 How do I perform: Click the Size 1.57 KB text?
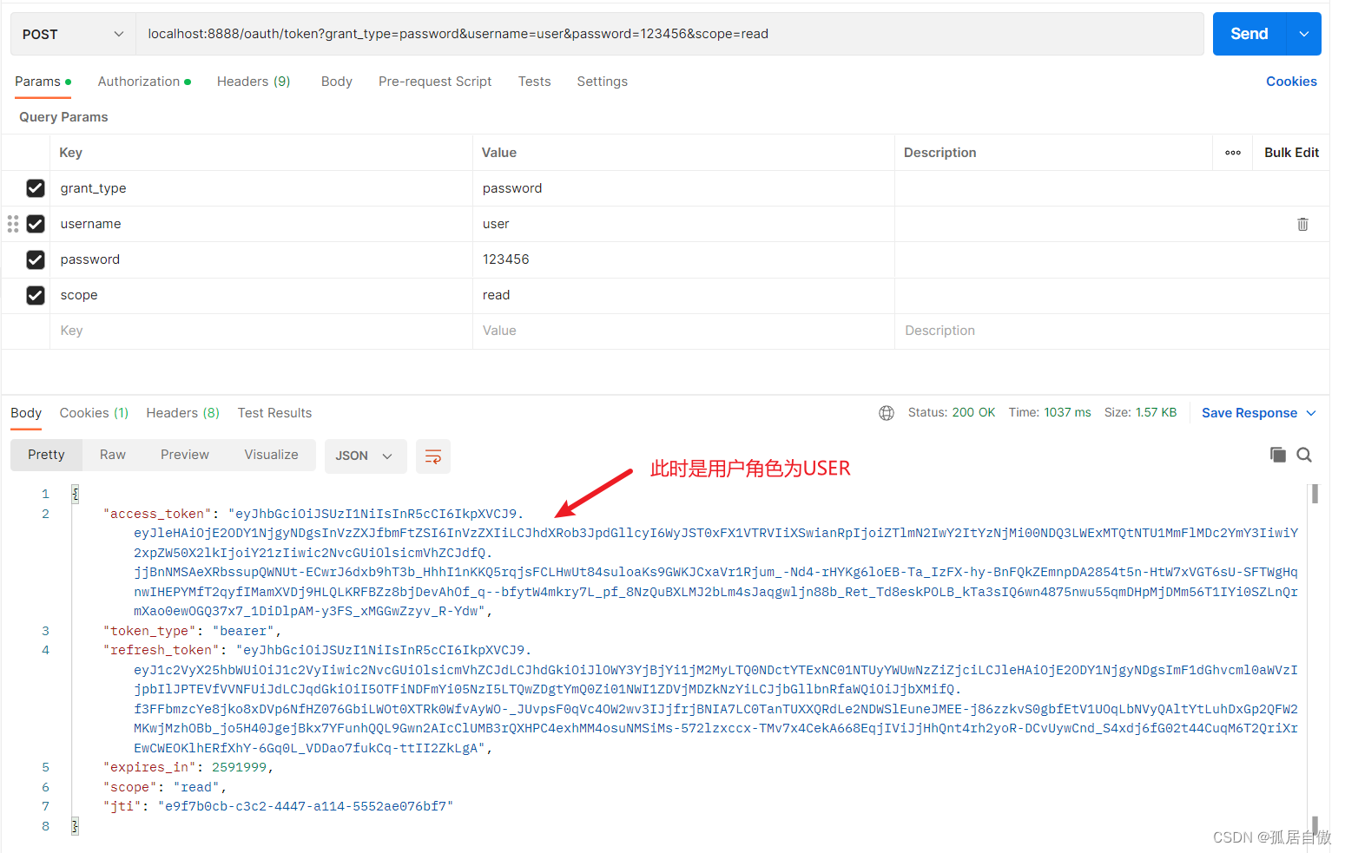pos(1140,412)
